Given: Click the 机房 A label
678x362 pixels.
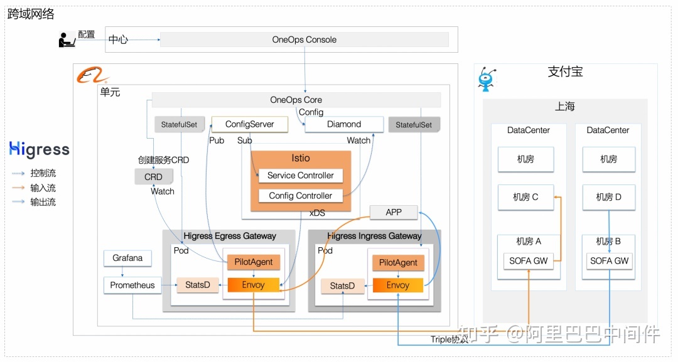Looking at the screenshot, I should pos(529,241).
